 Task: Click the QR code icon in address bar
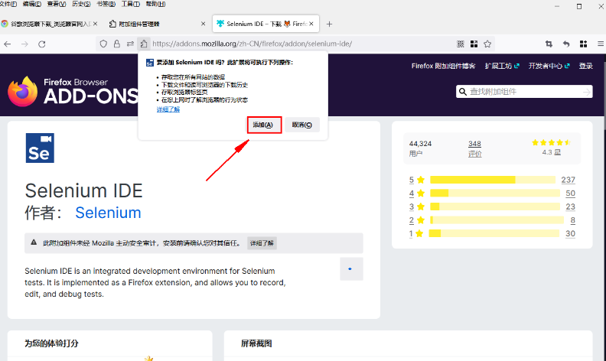pyautogui.click(x=461, y=44)
